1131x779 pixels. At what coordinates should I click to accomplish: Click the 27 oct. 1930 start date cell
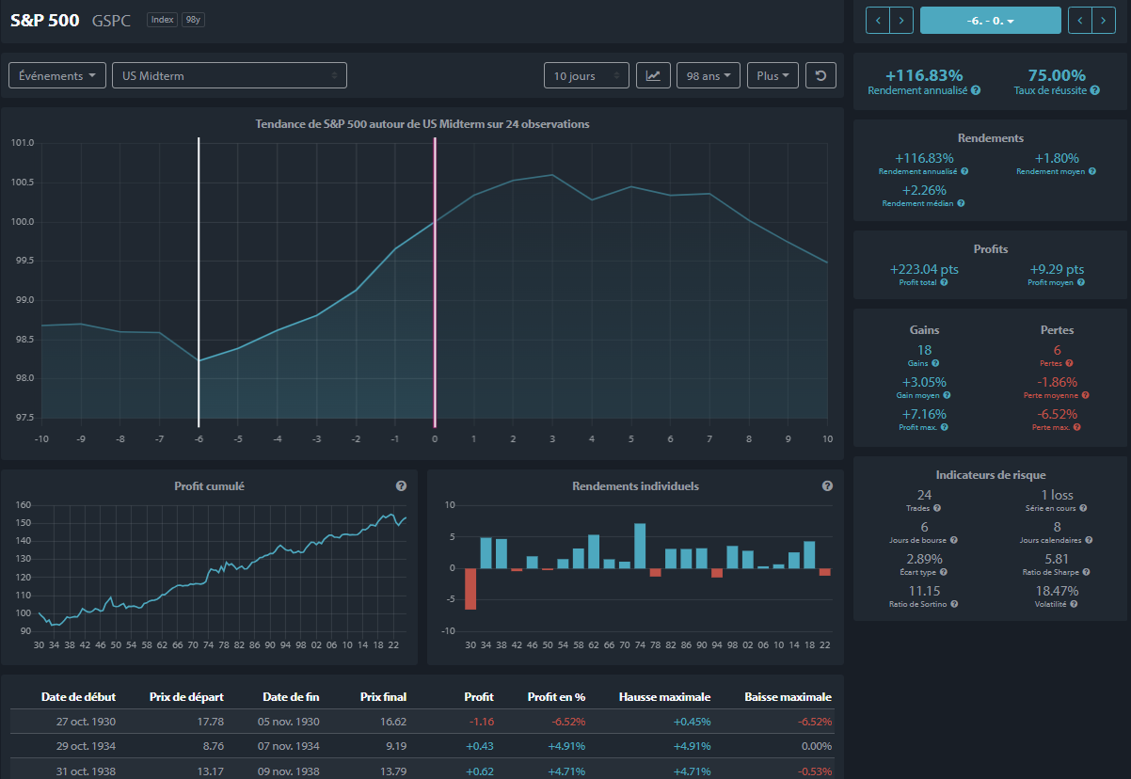pyautogui.click(x=85, y=722)
